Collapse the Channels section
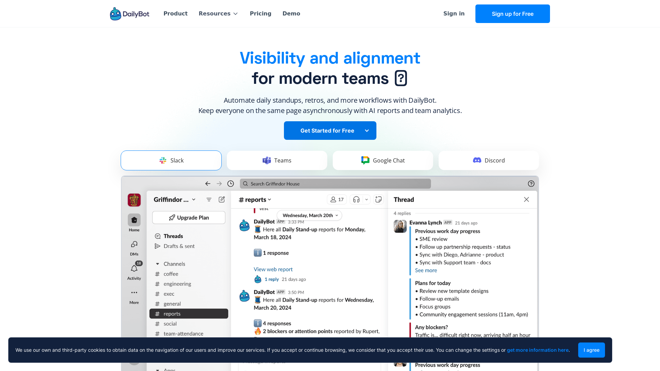The image size is (660, 371). point(157,264)
